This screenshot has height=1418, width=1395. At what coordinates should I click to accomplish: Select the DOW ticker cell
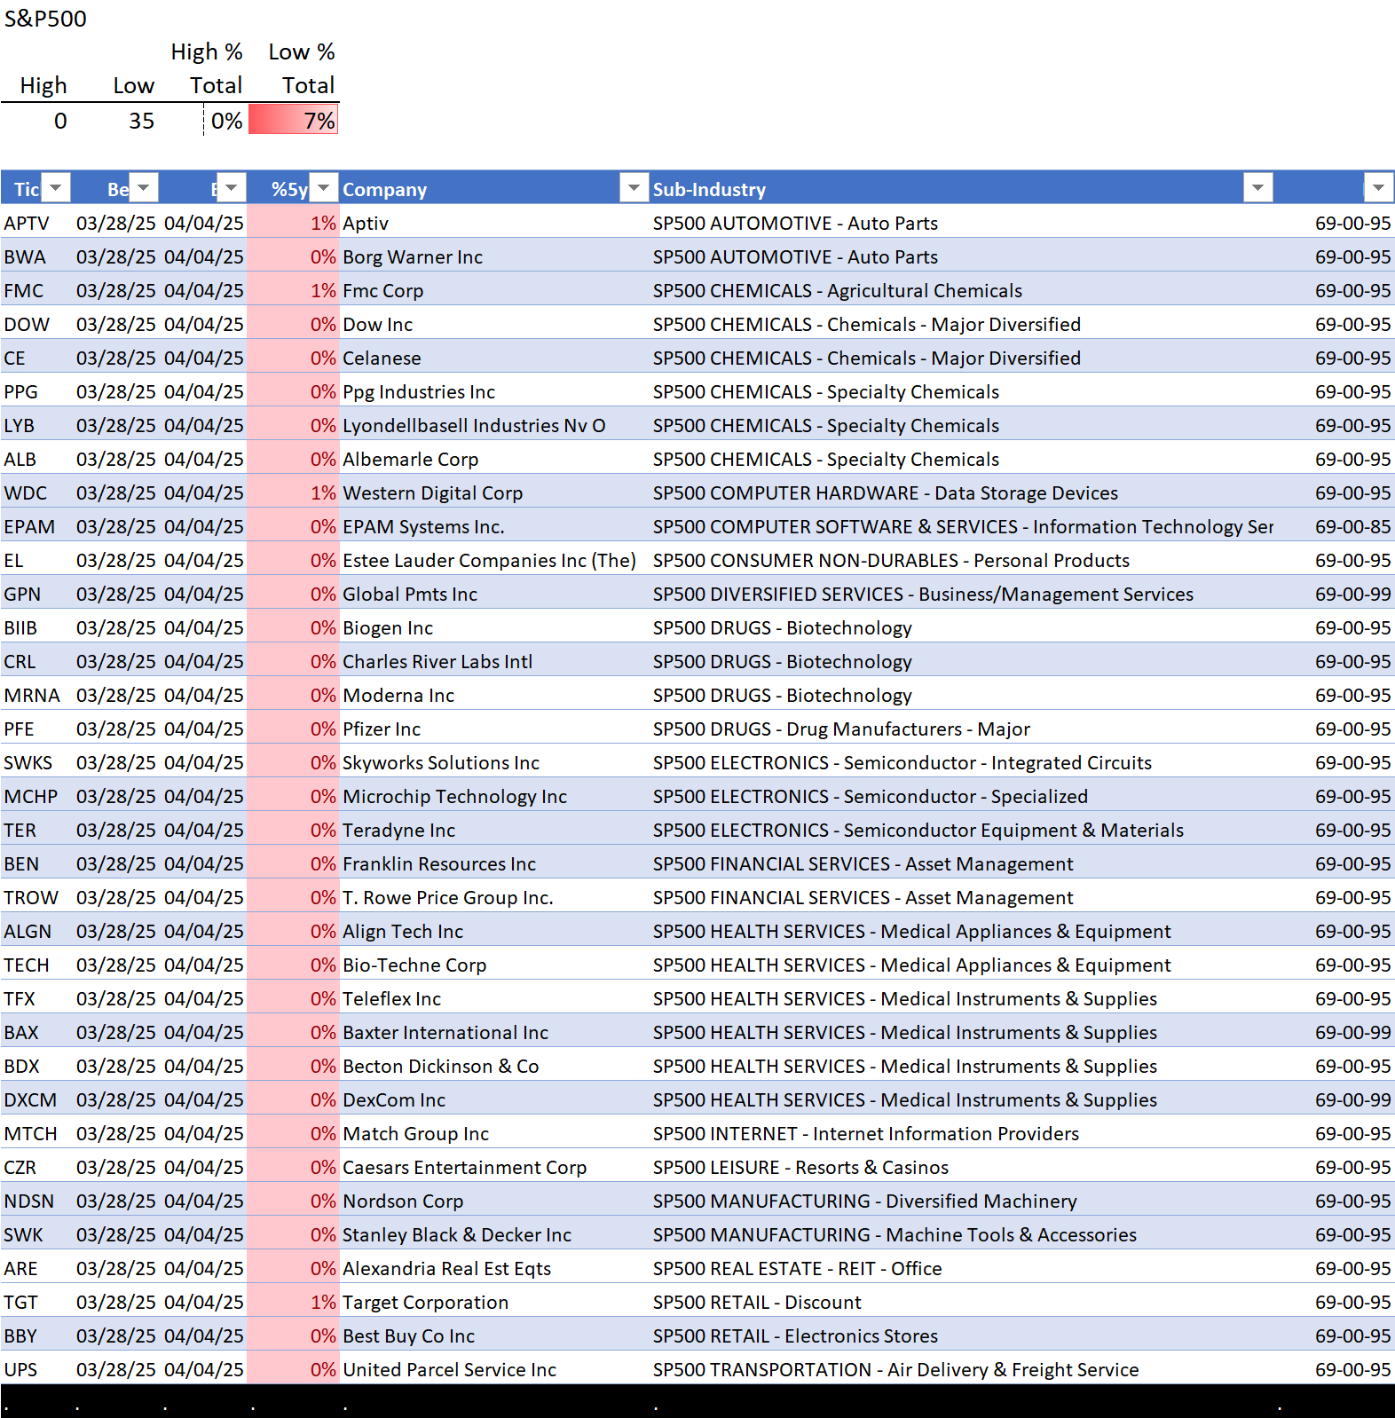[x=36, y=324]
